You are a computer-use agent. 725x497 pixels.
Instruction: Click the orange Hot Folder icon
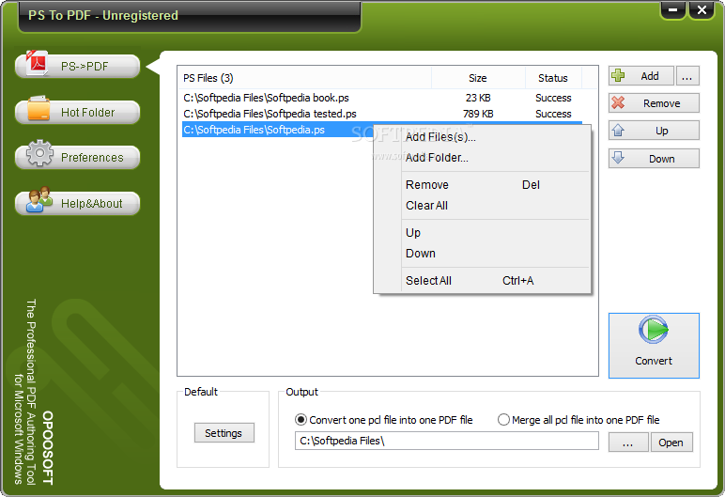39,108
